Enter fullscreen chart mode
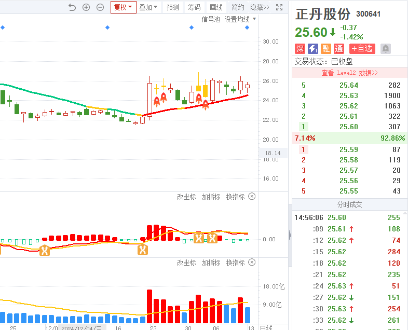The image size is (408, 330). pyautogui.click(x=280, y=7)
